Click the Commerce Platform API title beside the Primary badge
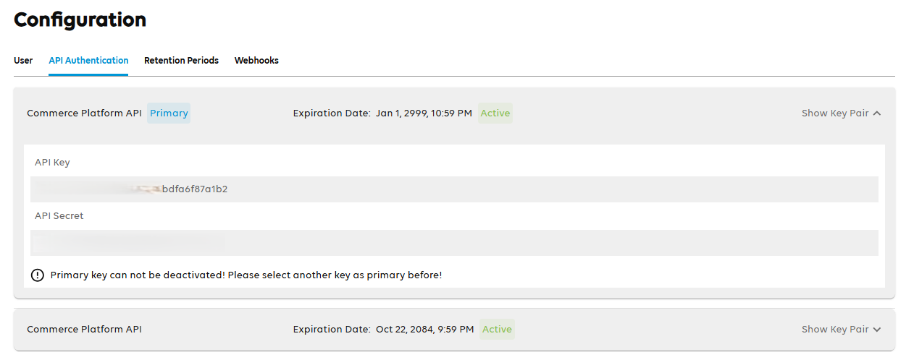This screenshot has height=352, width=914. (84, 113)
